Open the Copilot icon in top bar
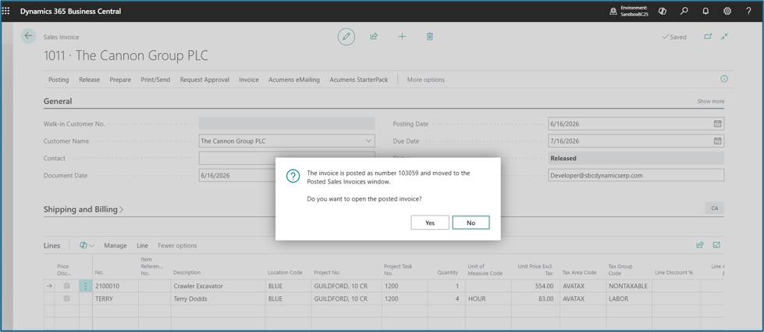This screenshot has width=764, height=332. (663, 11)
